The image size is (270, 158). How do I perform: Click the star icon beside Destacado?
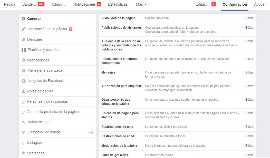click(23, 153)
